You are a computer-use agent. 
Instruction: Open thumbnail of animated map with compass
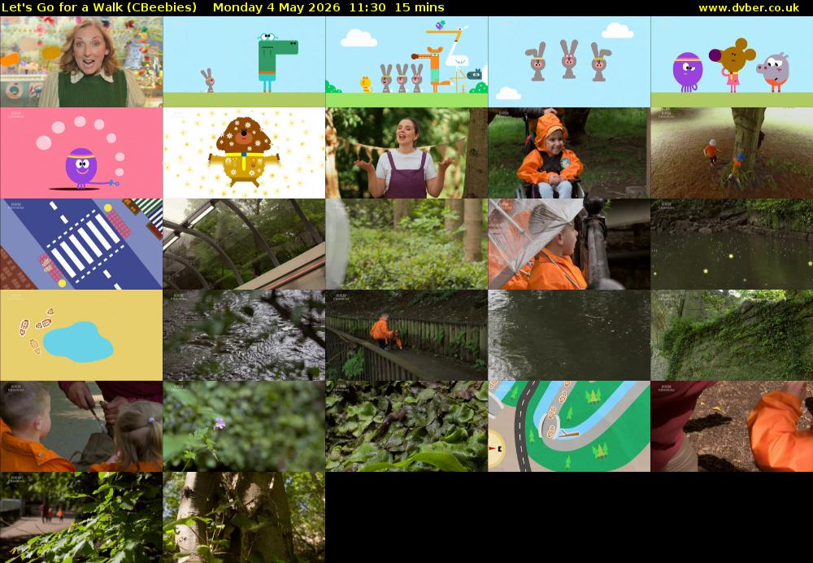click(x=569, y=426)
